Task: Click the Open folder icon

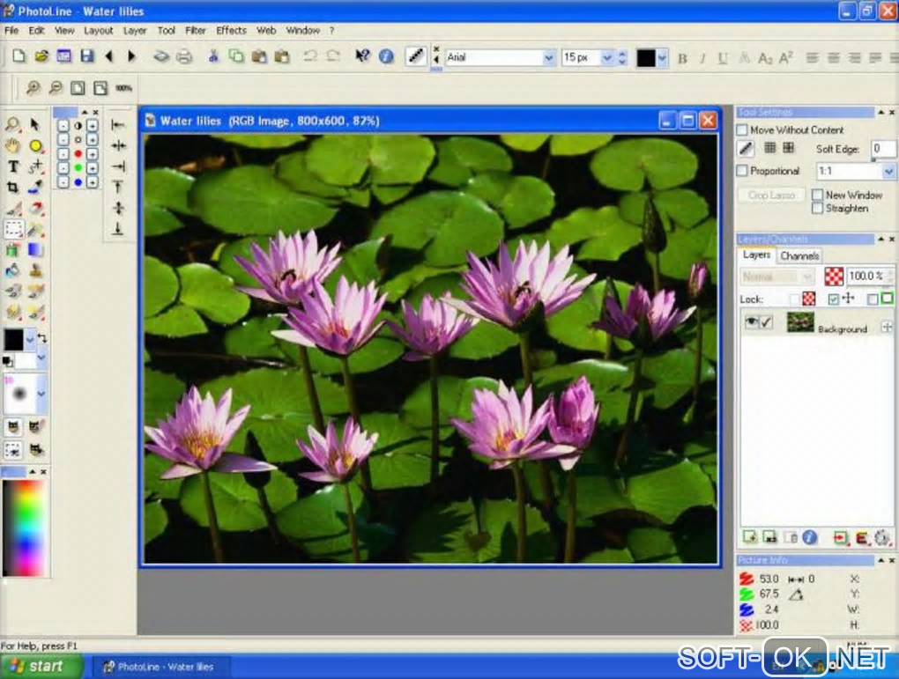Action: tap(41, 56)
